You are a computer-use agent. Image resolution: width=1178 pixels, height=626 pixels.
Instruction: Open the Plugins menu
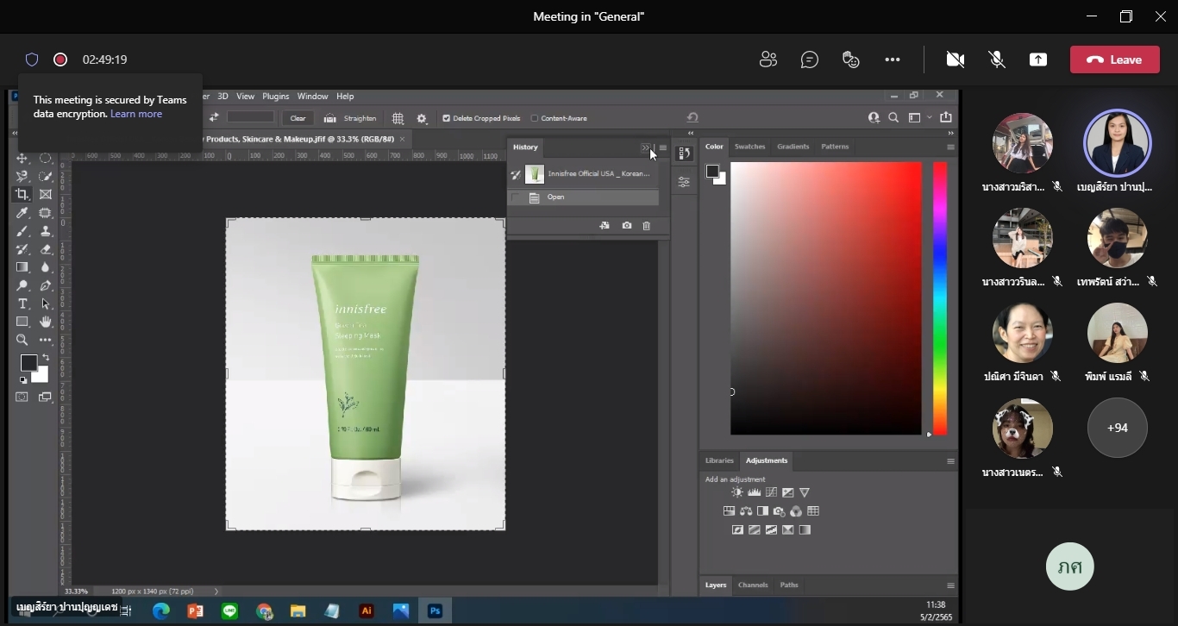point(276,97)
